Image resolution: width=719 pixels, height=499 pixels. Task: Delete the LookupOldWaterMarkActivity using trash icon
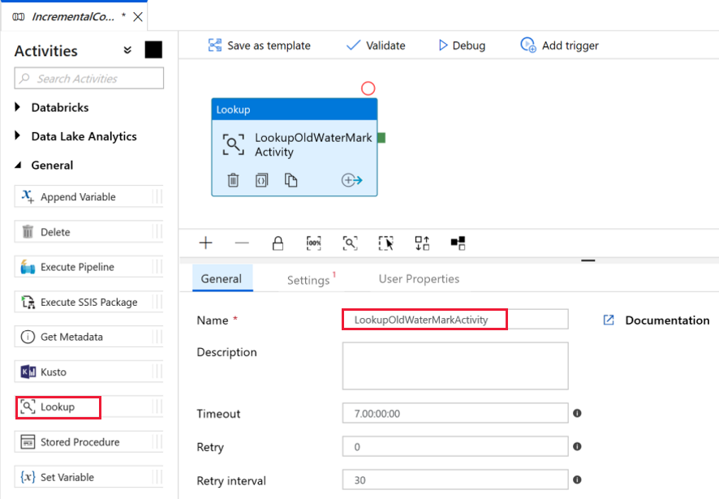(x=233, y=180)
